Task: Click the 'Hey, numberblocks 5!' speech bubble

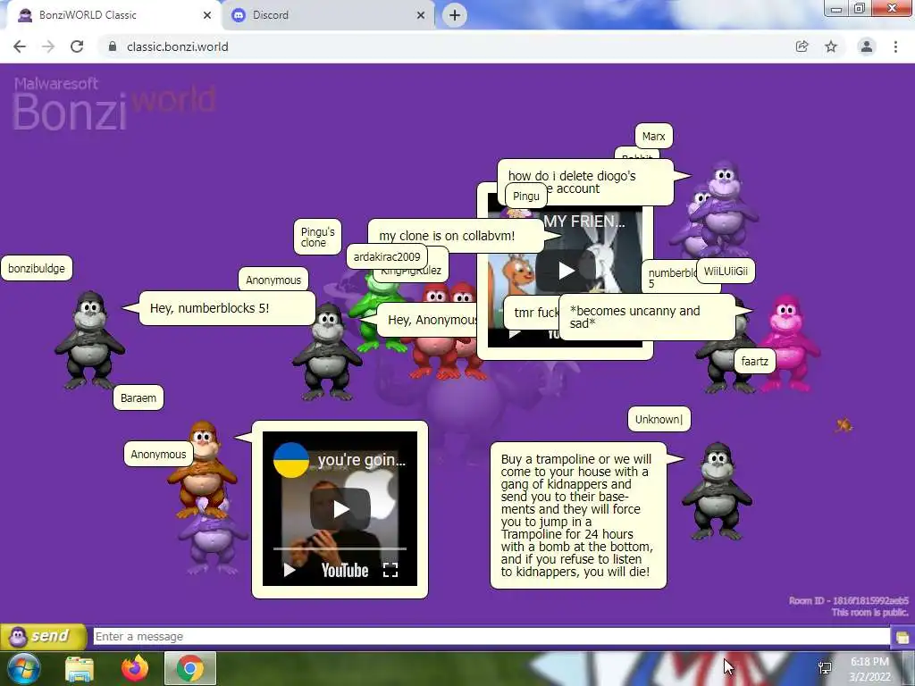Action: 227,308
